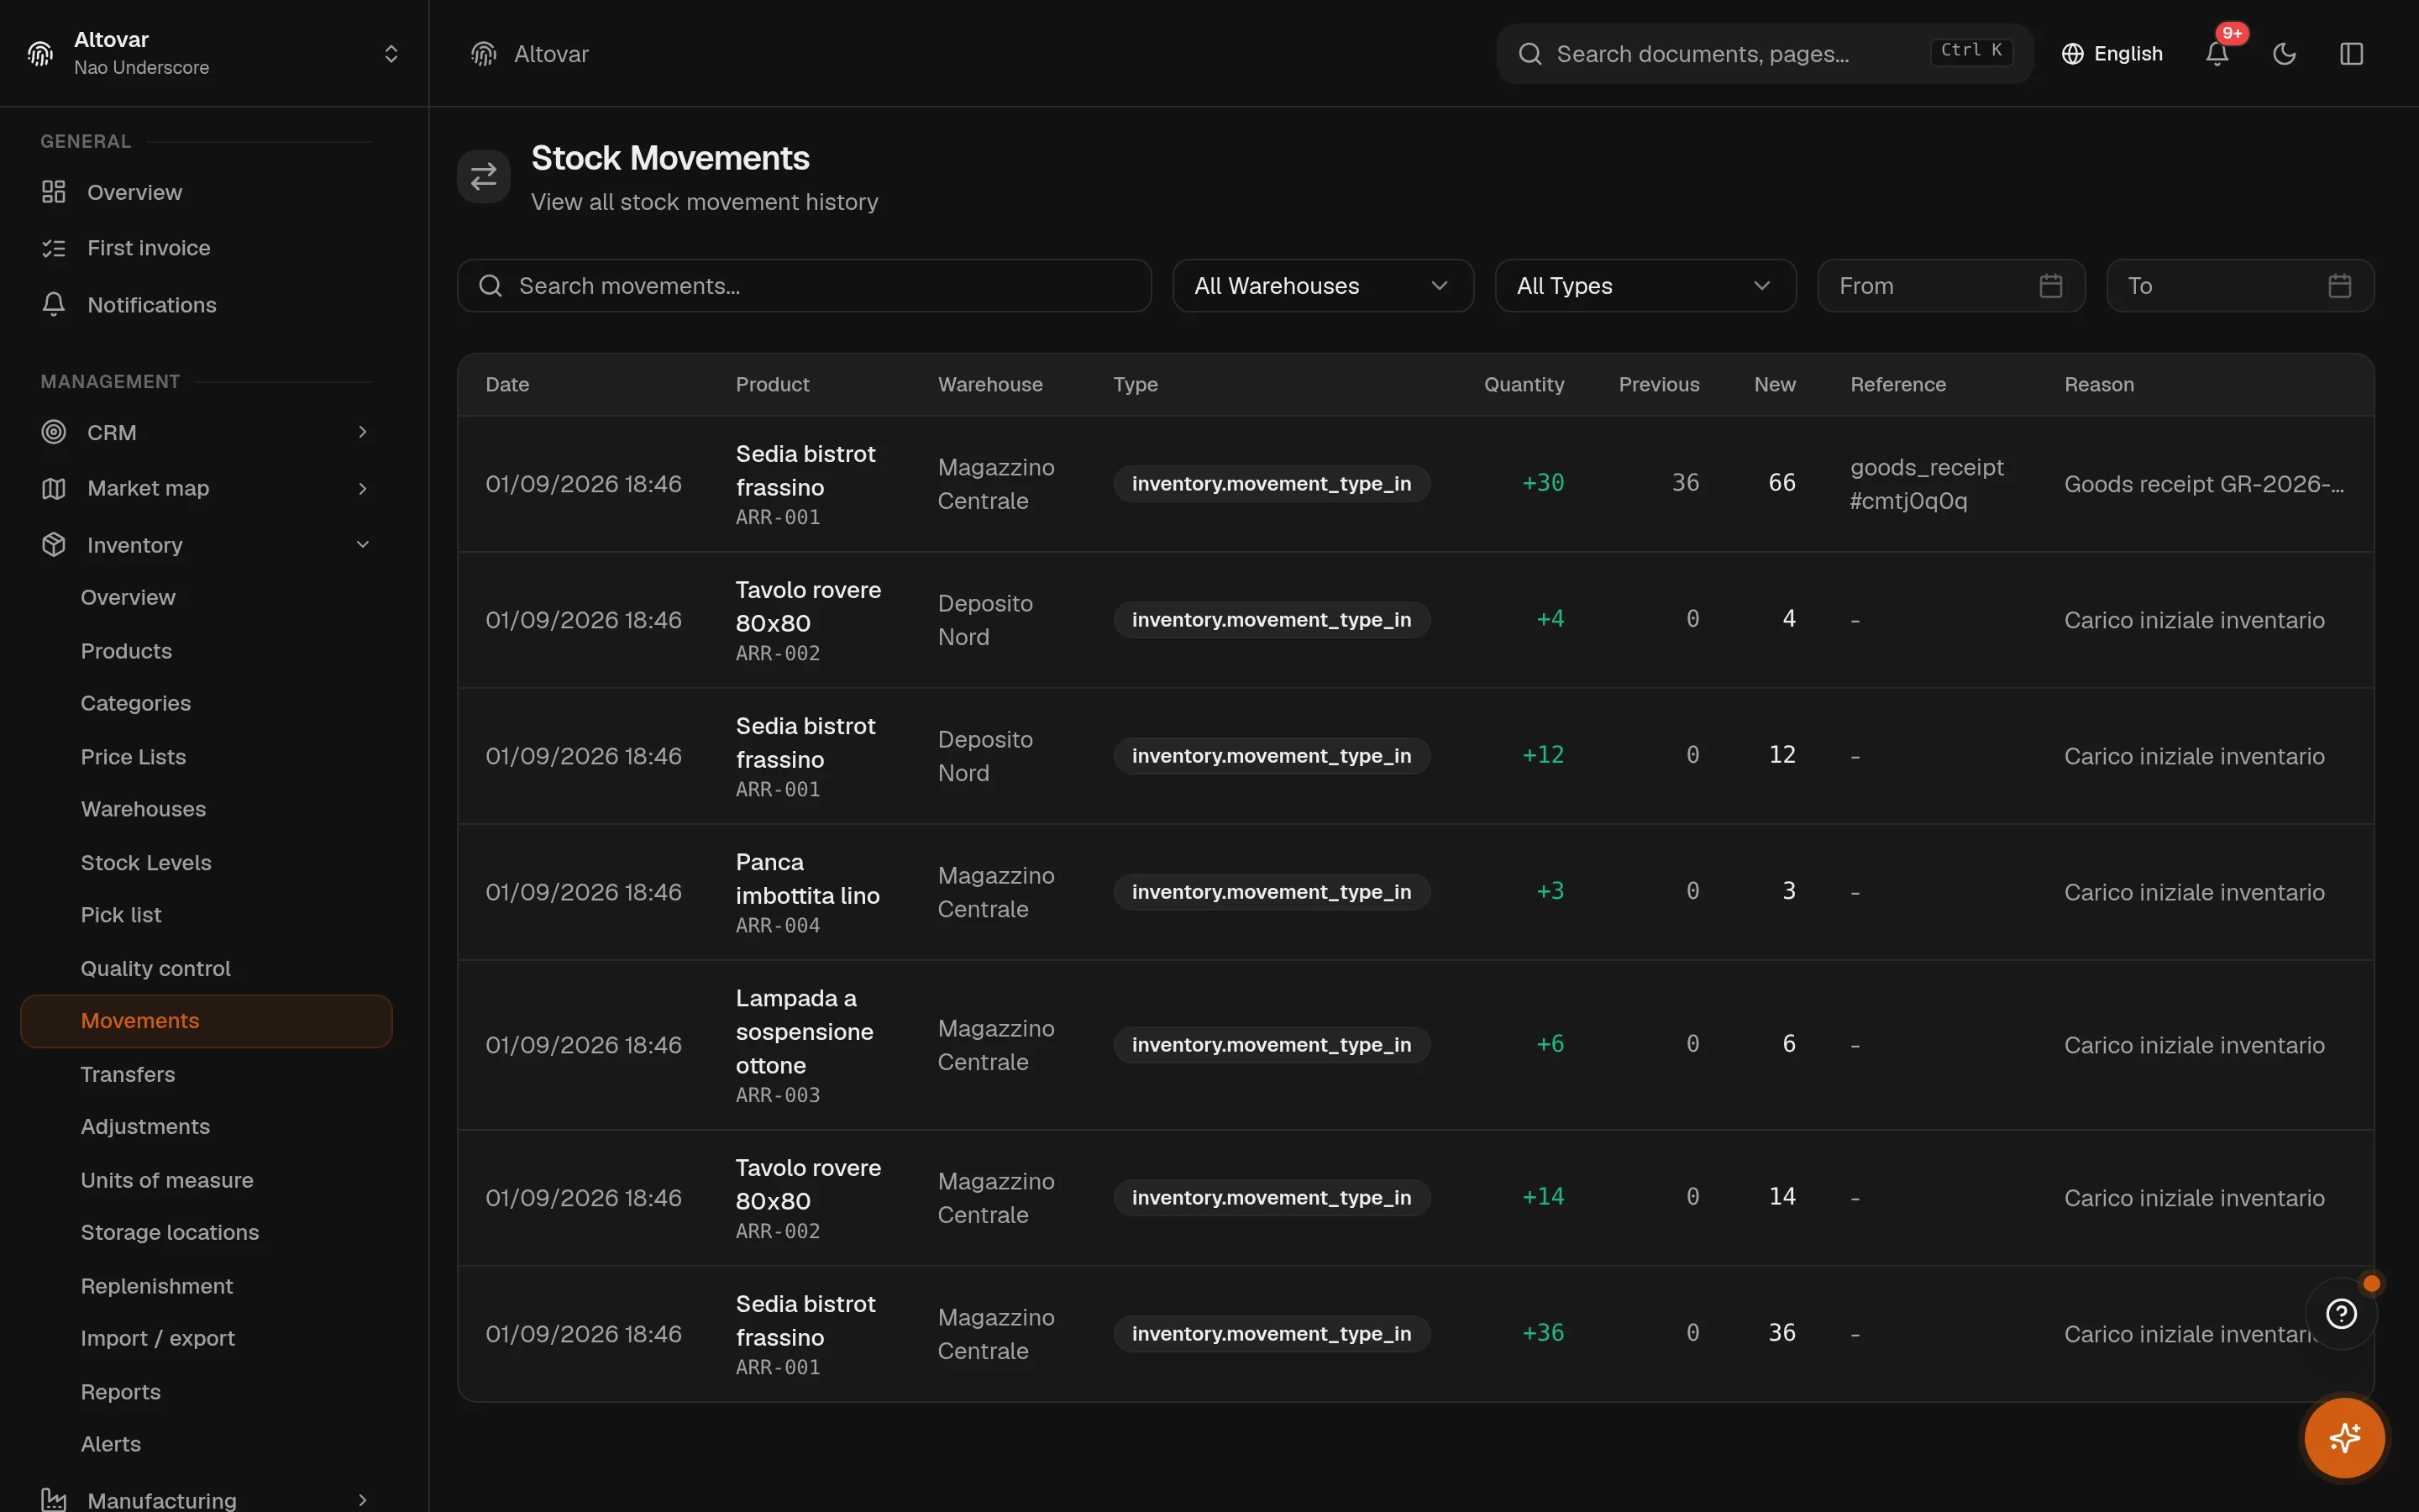The image size is (2419, 1512).
Task: Open the All Warehouses dropdown
Action: click(x=1322, y=286)
